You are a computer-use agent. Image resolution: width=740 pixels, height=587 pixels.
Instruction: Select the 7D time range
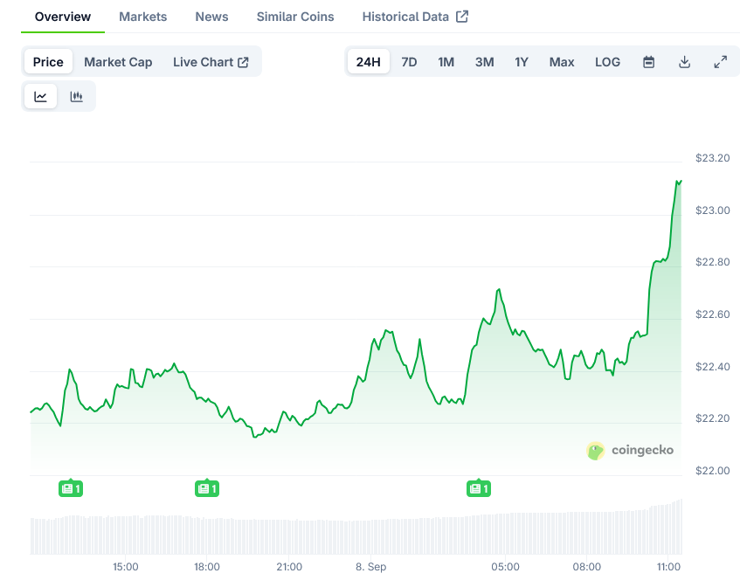tap(409, 62)
